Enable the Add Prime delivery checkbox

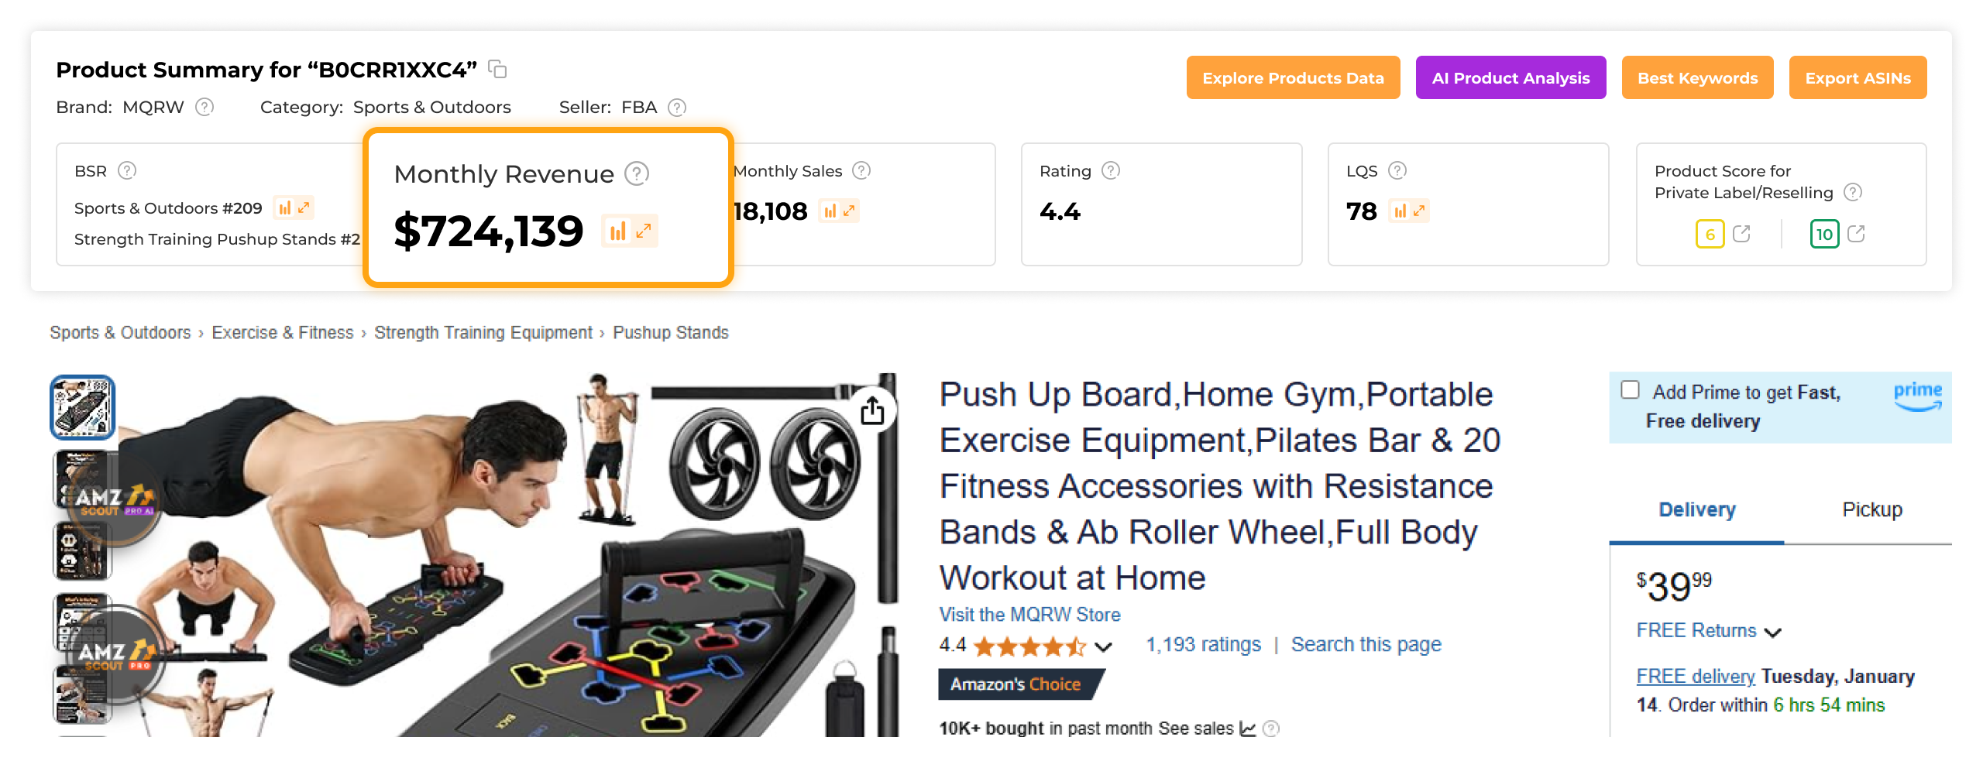pos(1631,391)
